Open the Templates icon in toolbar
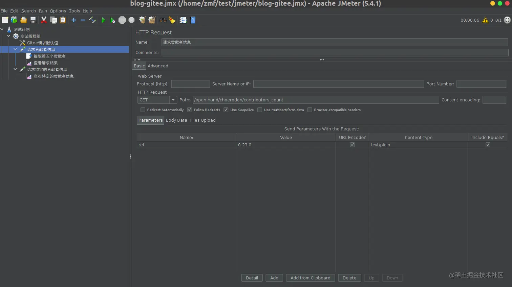 (14, 20)
